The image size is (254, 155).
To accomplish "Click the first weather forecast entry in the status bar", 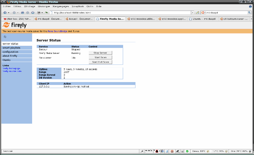I will click(201, 151).
